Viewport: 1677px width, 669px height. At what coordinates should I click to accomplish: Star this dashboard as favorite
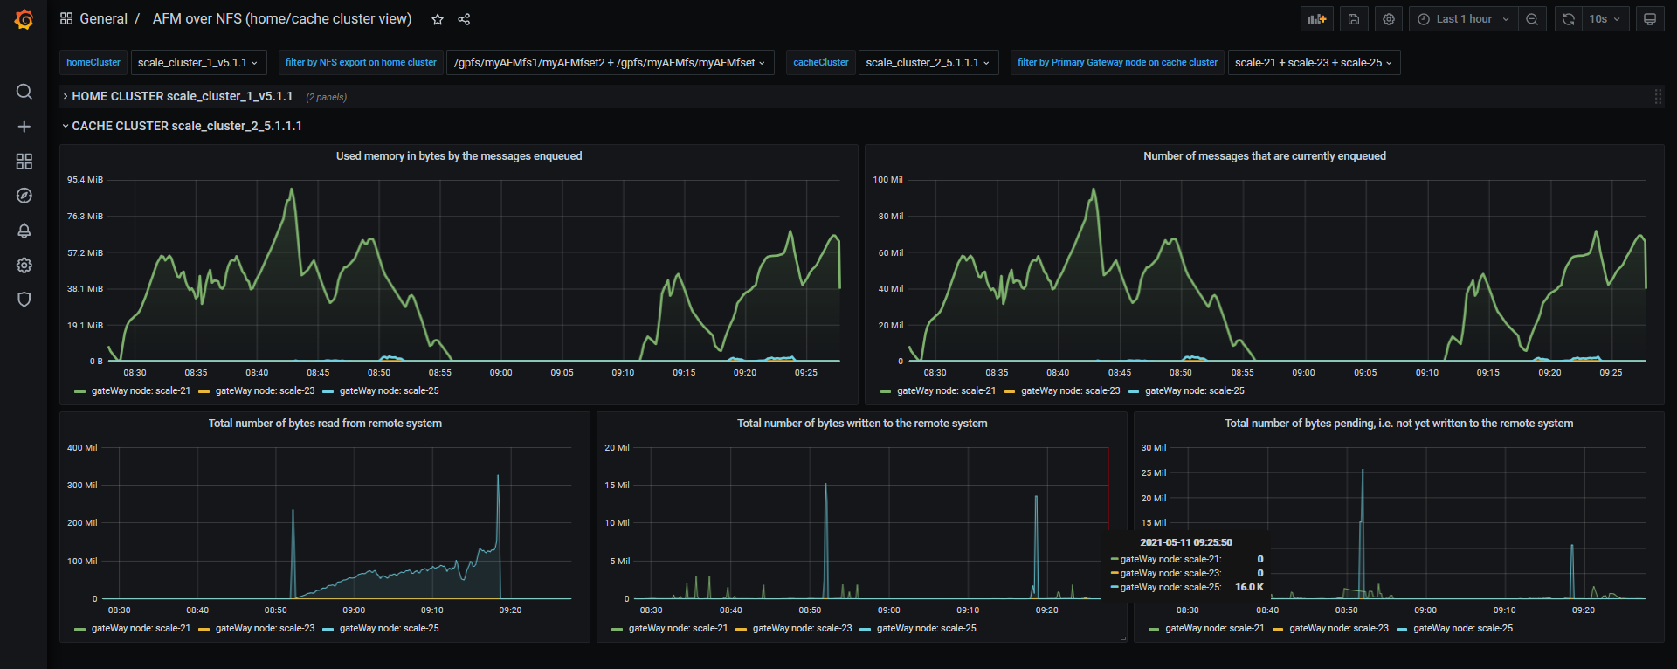[x=438, y=19]
